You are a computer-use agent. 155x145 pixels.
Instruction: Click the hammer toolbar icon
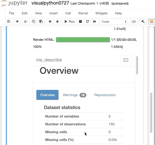tap(143, 21)
